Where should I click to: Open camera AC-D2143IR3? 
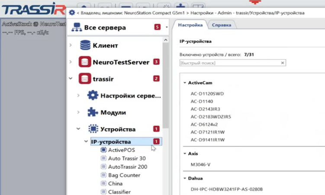click(x=205, y=109)
